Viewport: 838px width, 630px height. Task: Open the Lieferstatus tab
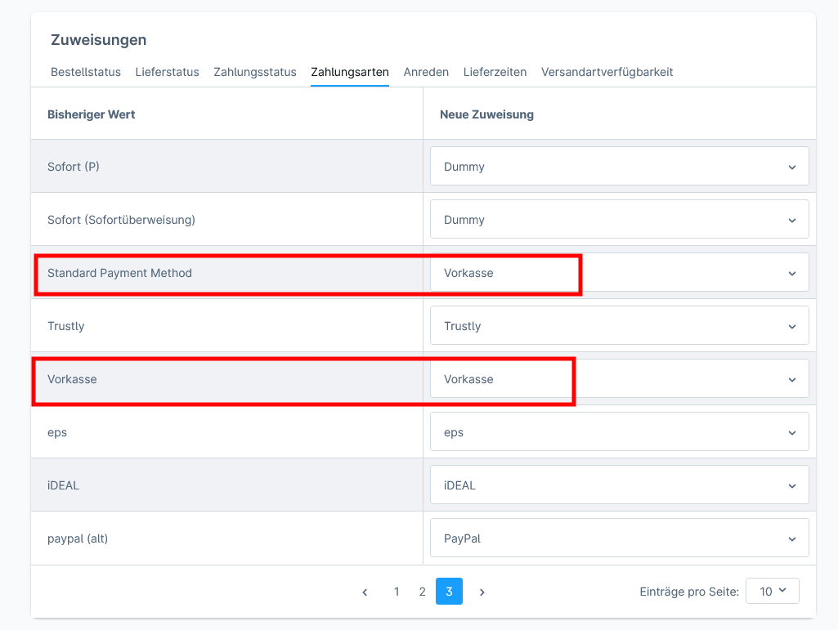pos(167,72)
